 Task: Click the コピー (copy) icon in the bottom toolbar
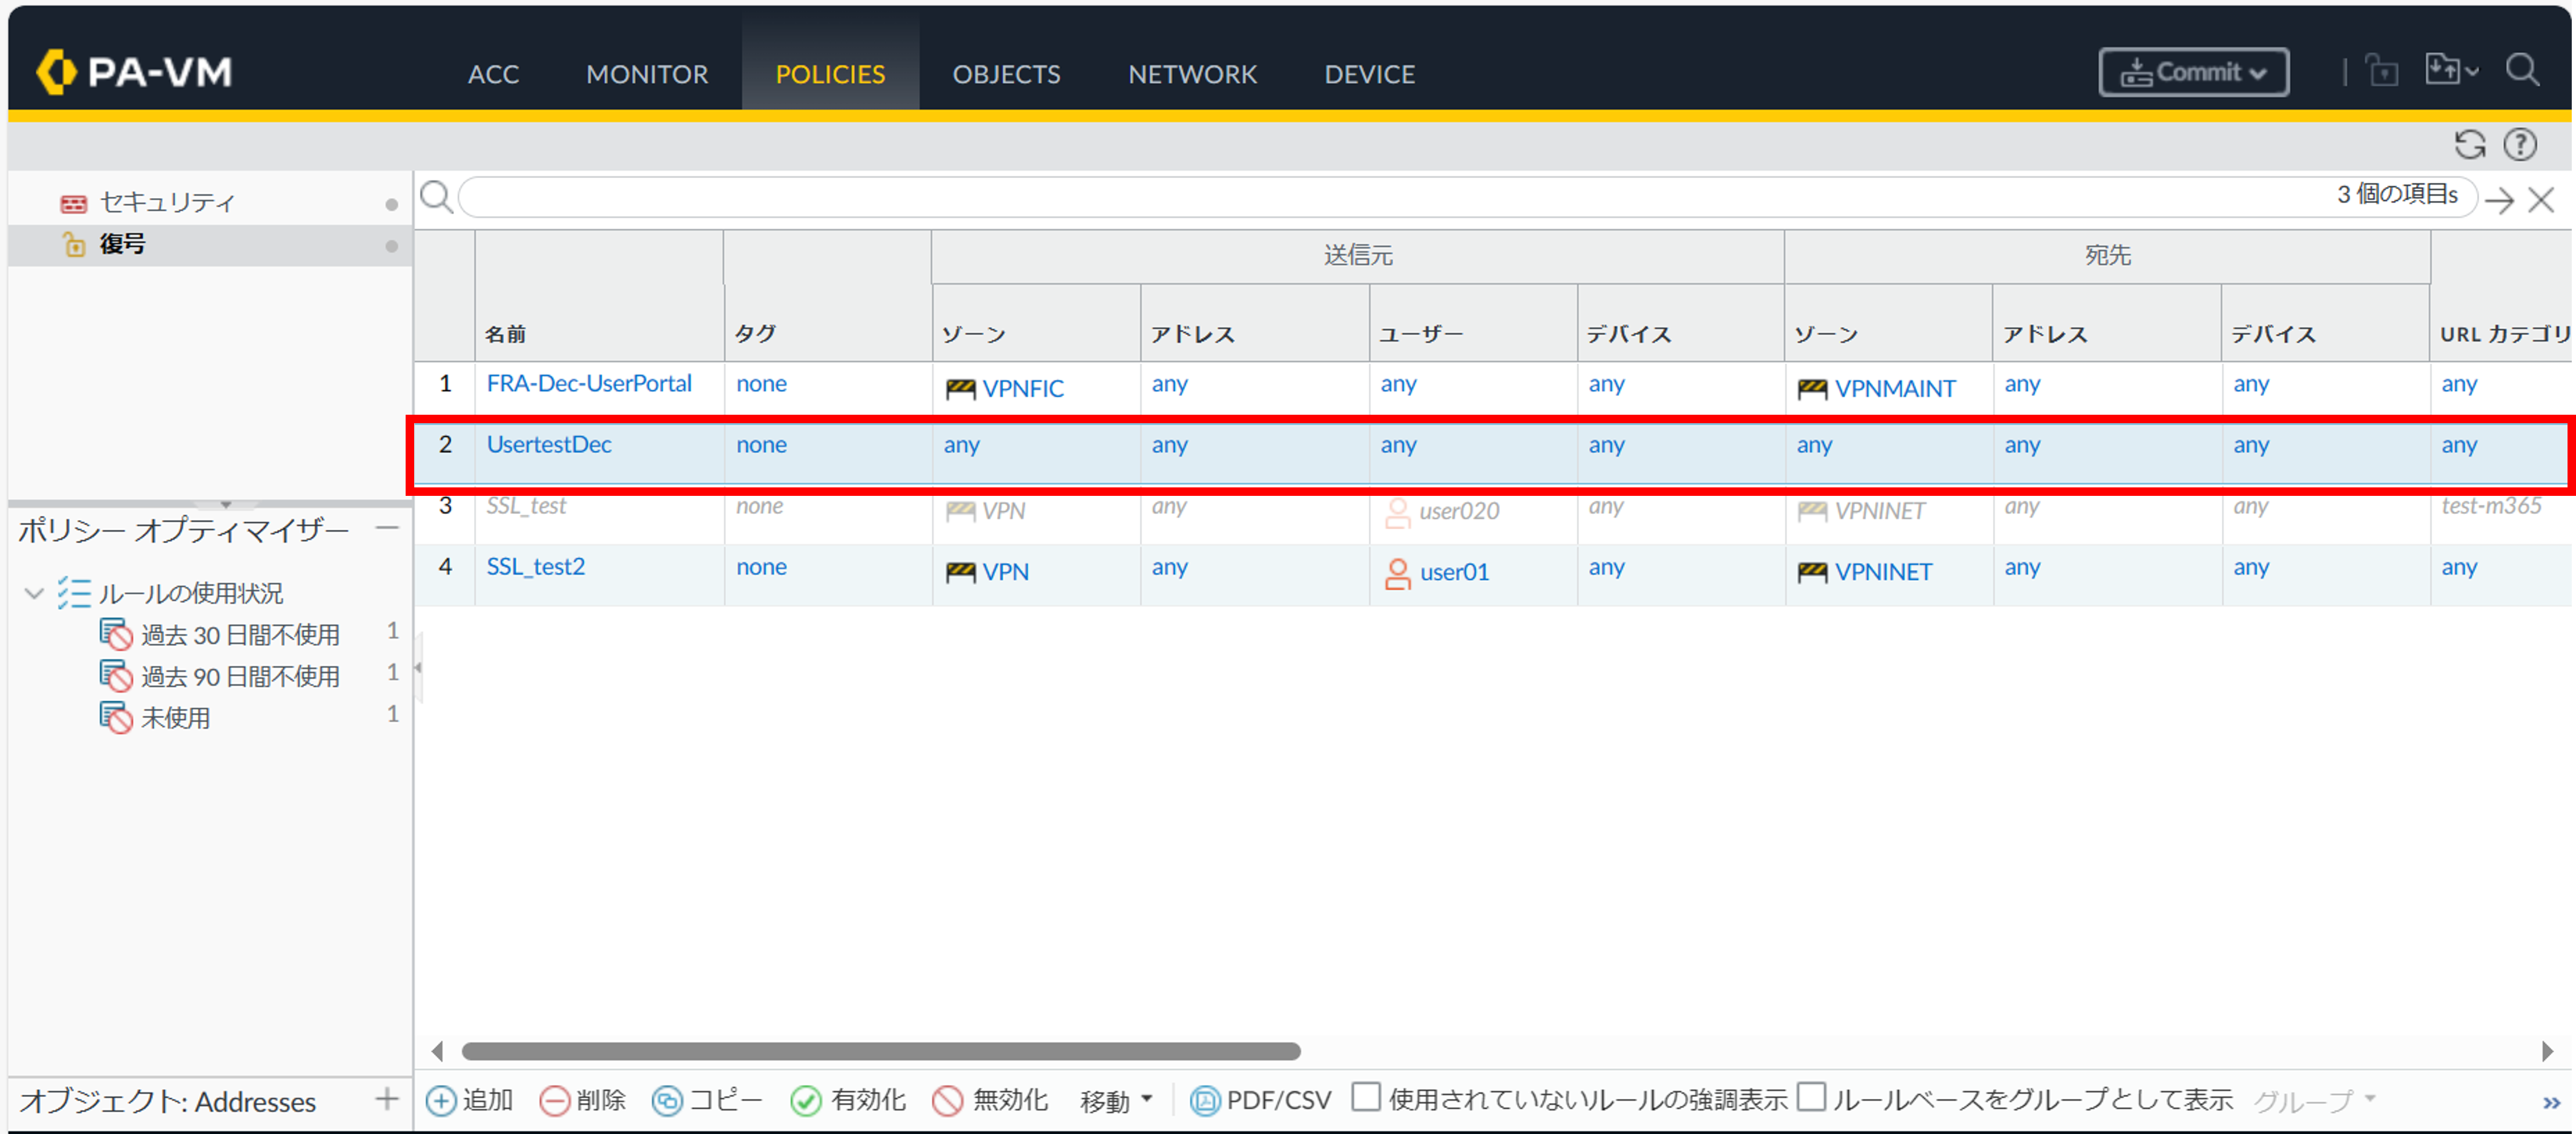667,1100
